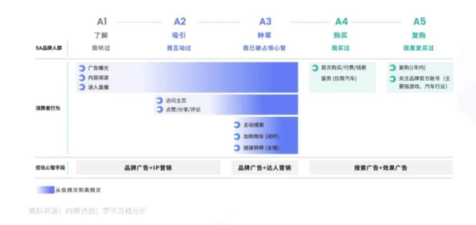This screenshot has width=476, height=225.
Task: Click the icon beside 访问主页
Action: point(160,100)
